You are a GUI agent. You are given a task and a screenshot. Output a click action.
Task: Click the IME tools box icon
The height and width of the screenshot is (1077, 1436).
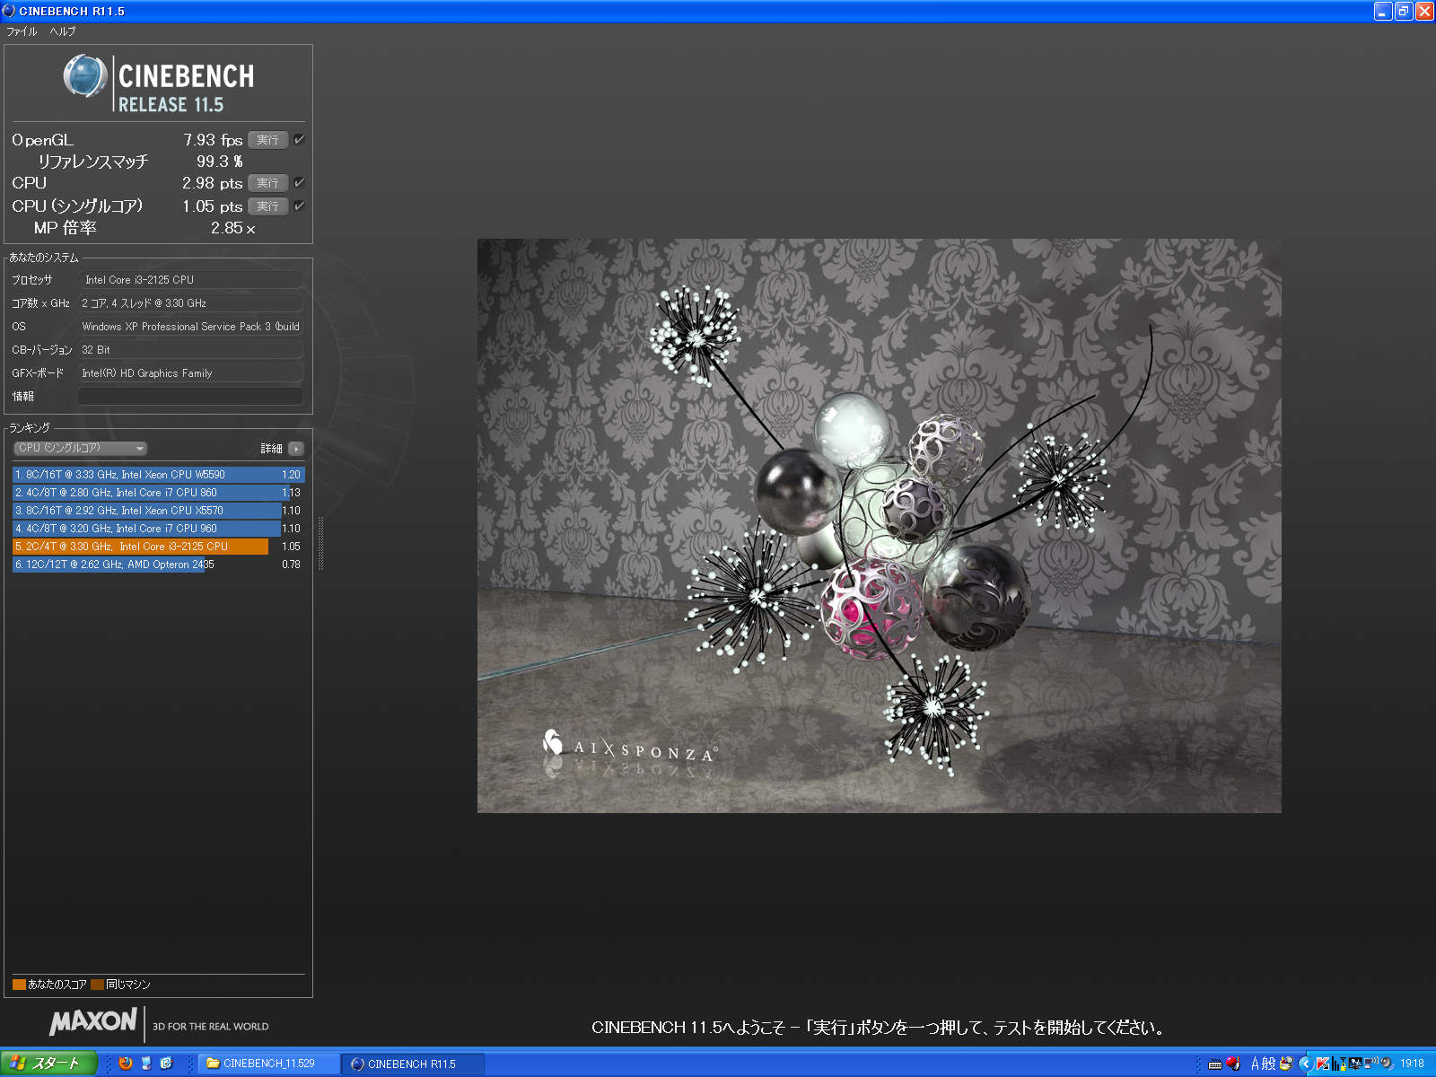click(x=1286, y=1064)
